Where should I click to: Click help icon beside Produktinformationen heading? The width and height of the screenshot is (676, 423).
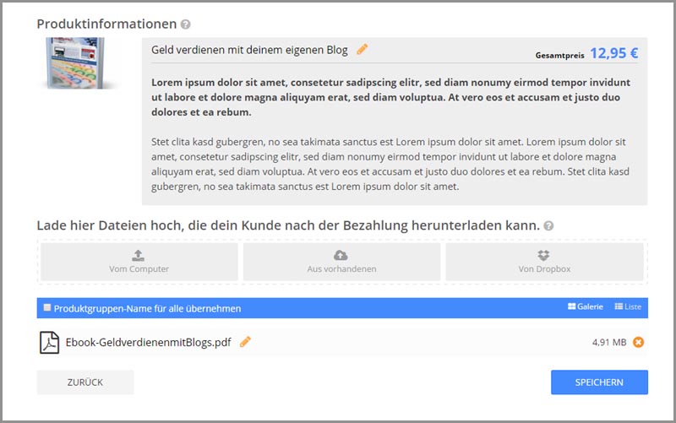pyautogui.click(x=186, y=24)
